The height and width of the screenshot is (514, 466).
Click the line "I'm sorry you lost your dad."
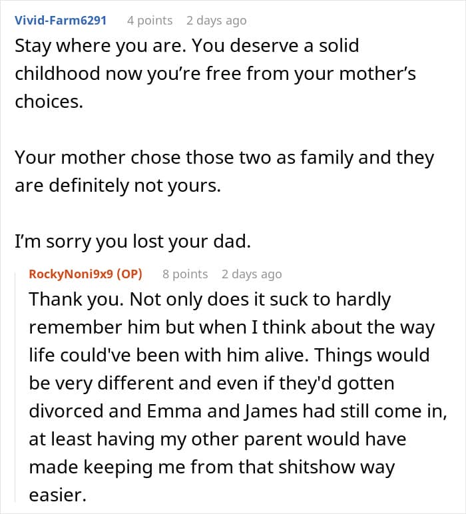point(132,242)
